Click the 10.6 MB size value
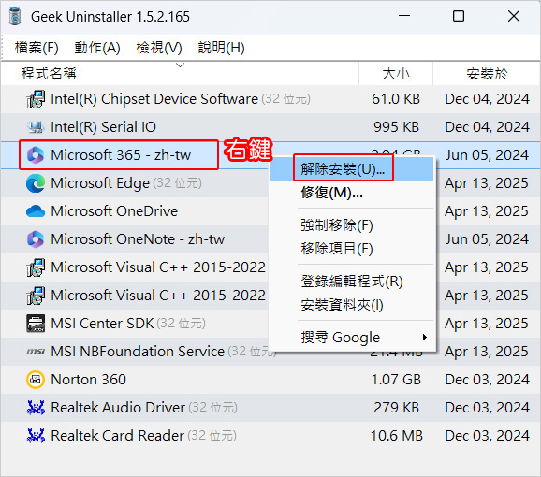This screenshot has width=541, height=477. pyautogui.click(x=396, y=436)
